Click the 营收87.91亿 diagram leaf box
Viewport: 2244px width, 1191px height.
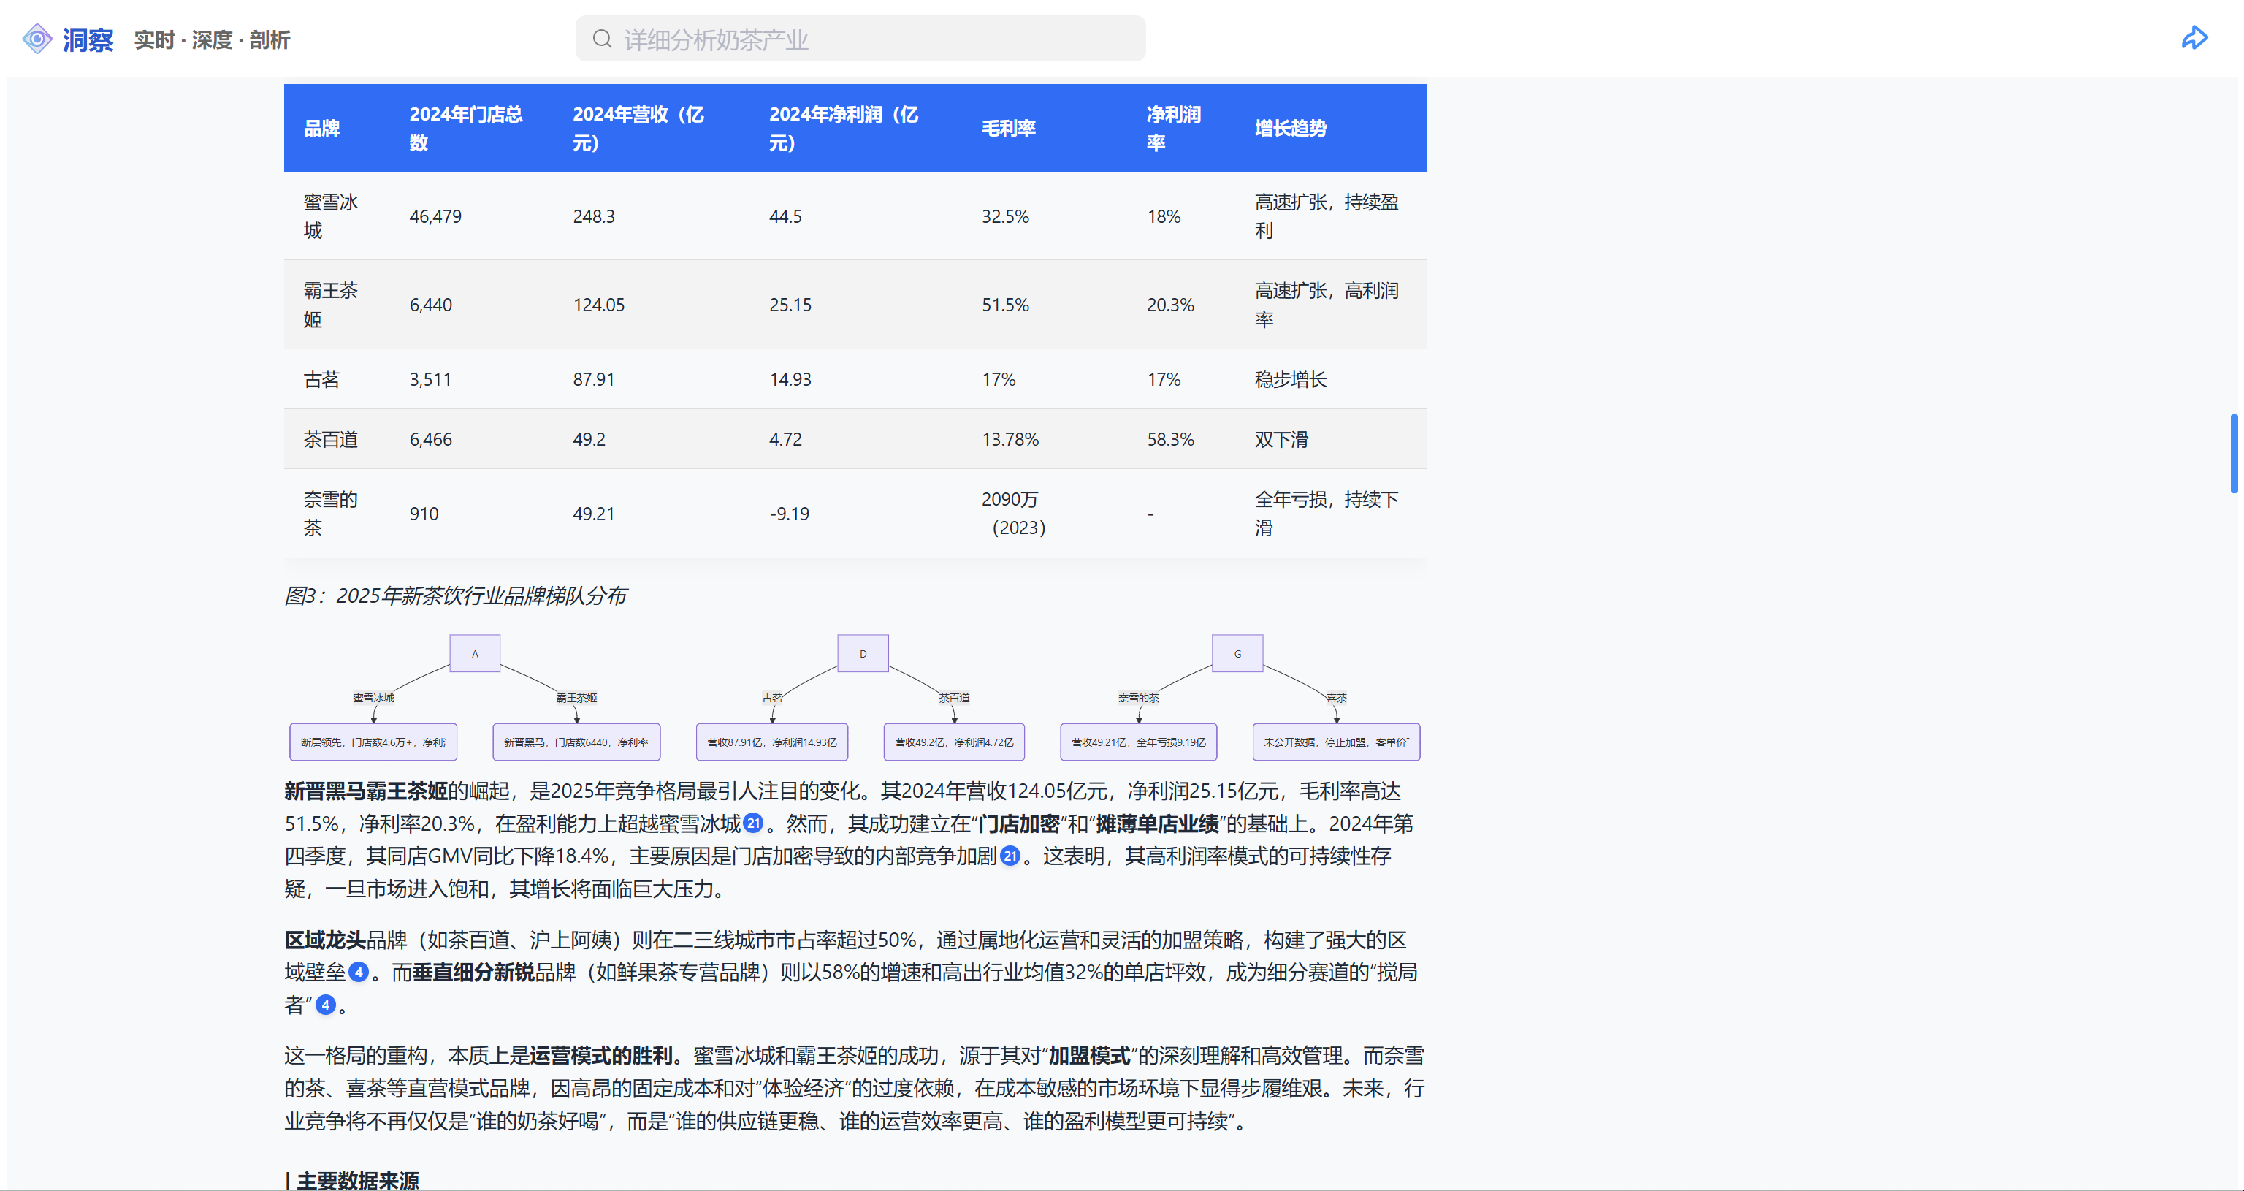tap(772, 742)
